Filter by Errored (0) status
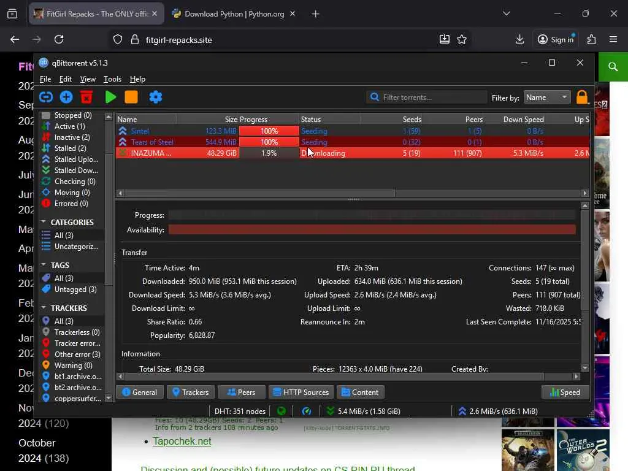Viewport: 628px width, 471px height. click(71, 204)
